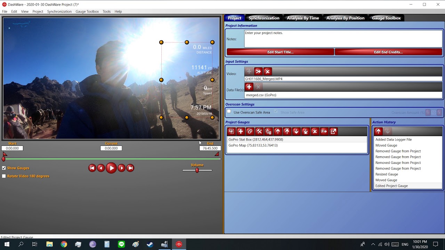Switch to the Gauge Toolbox tab
Screen dimensions: 445x250
tap(386, 18)
